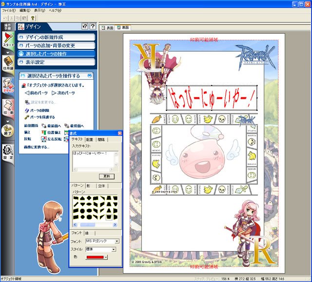Click the パーツを保護する key icon
312x282 pixels.
[27, 117]
